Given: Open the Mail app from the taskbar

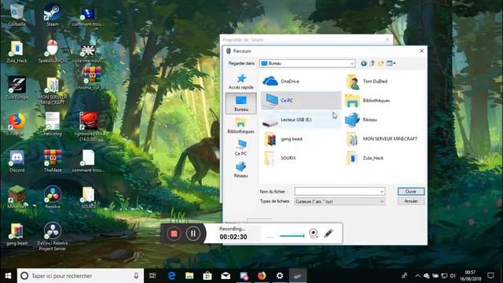Looking at the screenshot, I should [x=226, y=276].
